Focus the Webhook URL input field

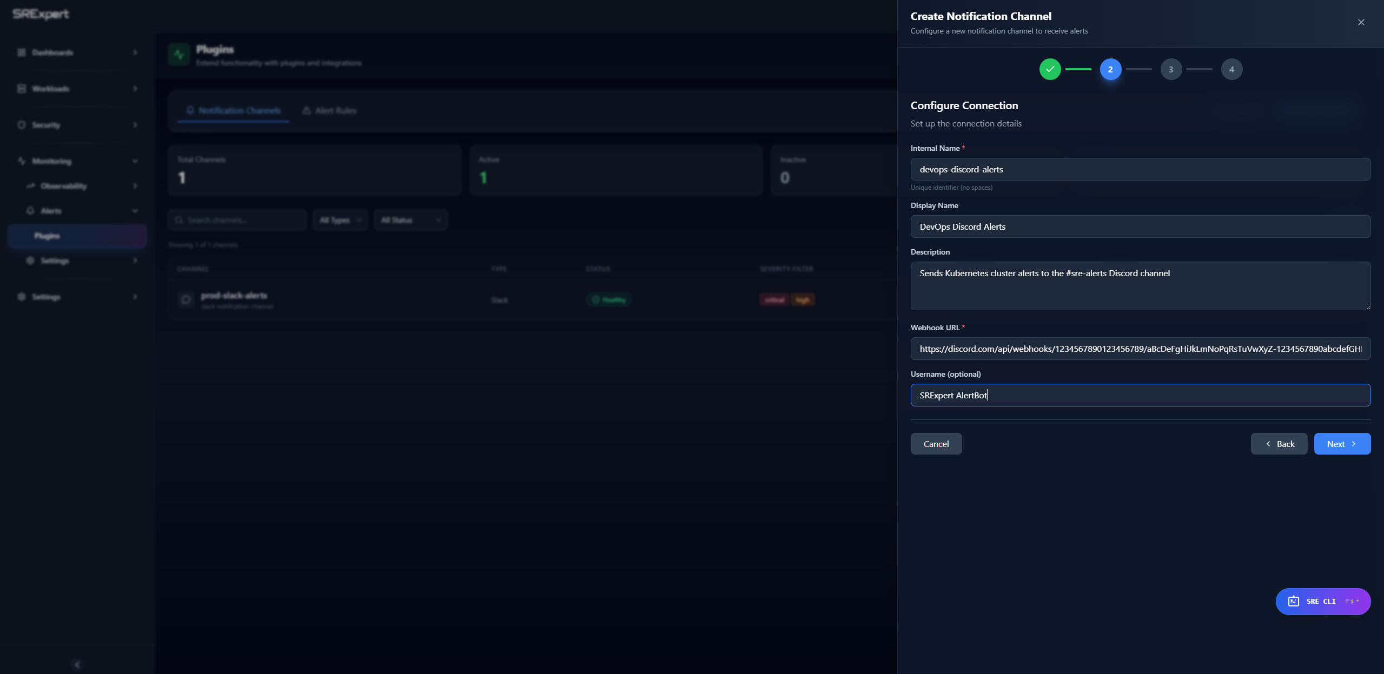coord(1140,349)
